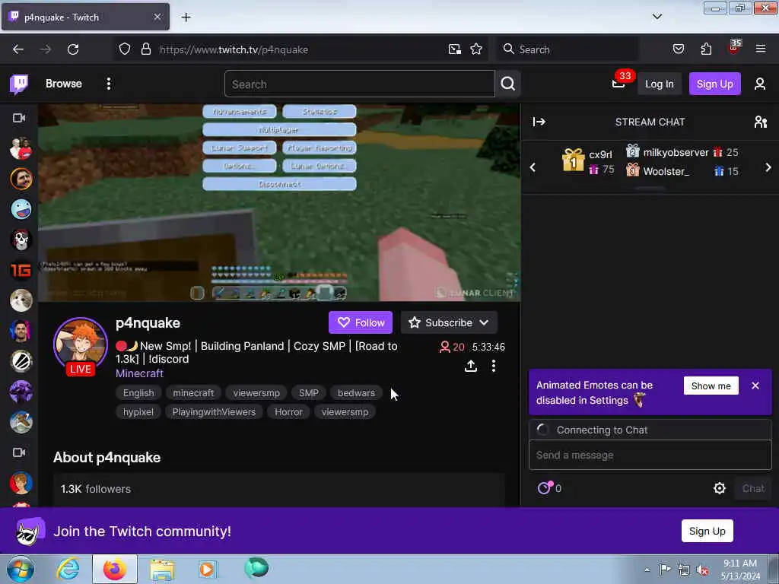Click the muted volume tray icon
779x584 pixels.
click(702, 570)
